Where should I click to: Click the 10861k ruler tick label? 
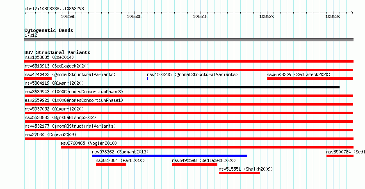(200, 16)
